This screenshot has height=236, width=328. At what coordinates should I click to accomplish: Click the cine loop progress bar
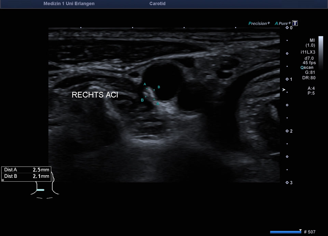286,232
